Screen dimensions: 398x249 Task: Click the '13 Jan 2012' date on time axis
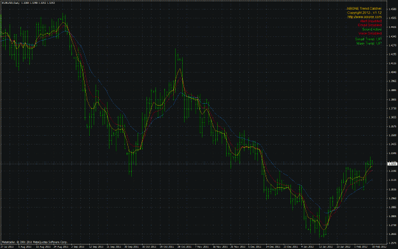pos(325,246)
